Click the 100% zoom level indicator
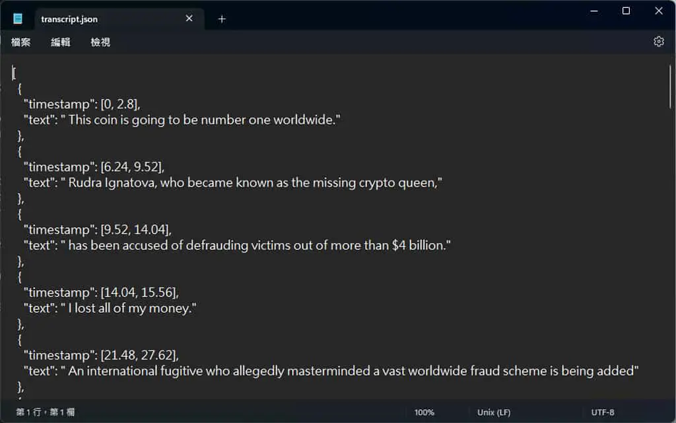Screen dimensions: 676x423 pyautogui.click(x=424, y=412)
